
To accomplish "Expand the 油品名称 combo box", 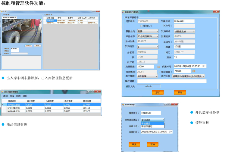I will pyautogui.click(x=157, y=36).
